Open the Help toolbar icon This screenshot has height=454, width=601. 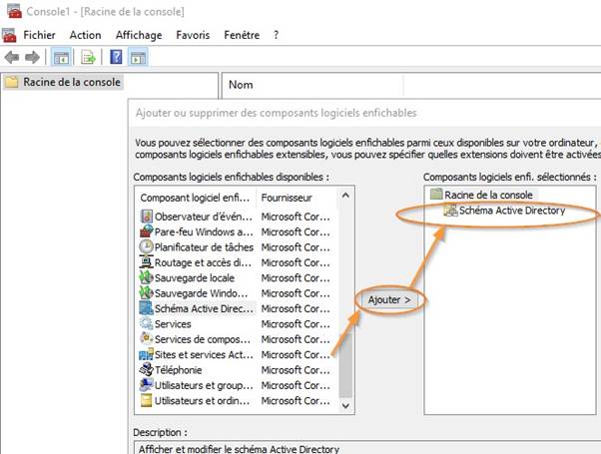point(116,57)
